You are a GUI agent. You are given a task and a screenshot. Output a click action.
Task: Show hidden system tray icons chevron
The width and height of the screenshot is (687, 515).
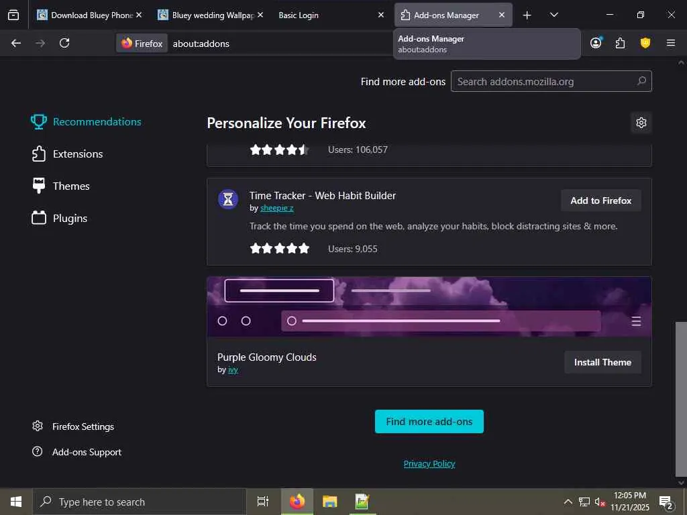[568, 502]
